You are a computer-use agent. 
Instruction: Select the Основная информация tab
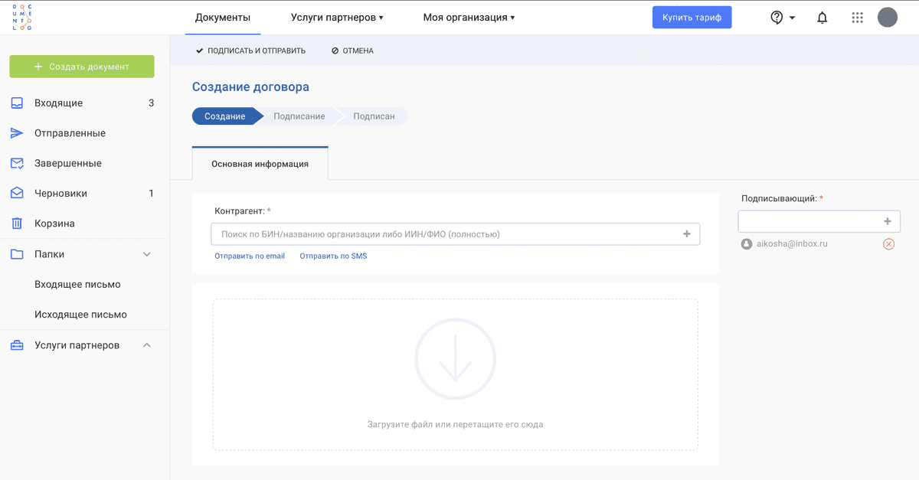[x=260, y=164]
